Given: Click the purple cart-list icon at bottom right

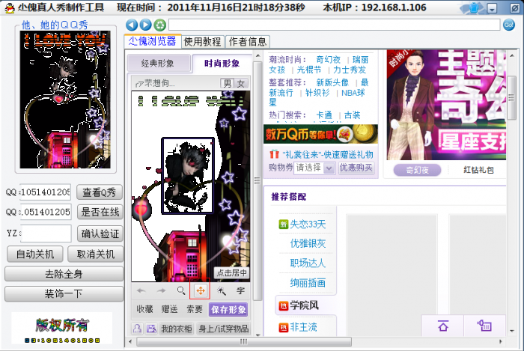Looking at the screenshot, I should tap(484, 326).
